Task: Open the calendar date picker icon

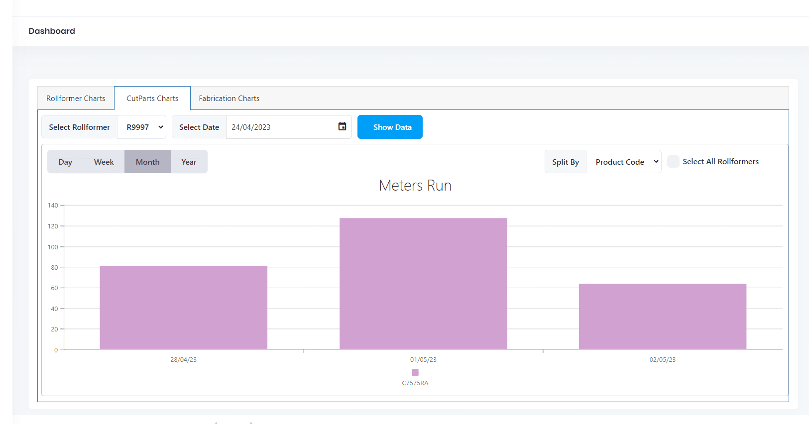Action: (x=342, y=126)
